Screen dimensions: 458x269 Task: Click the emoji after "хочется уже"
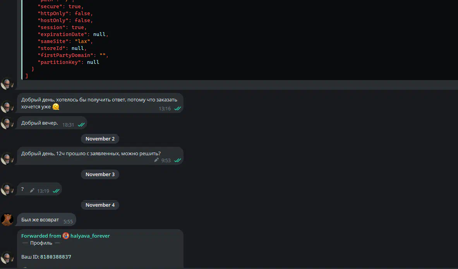click(x=56, y=106)
